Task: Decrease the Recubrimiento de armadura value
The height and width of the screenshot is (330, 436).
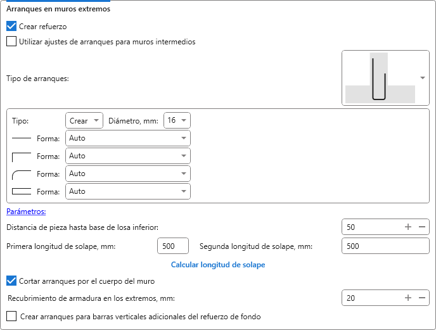Action: pos(421,298)
